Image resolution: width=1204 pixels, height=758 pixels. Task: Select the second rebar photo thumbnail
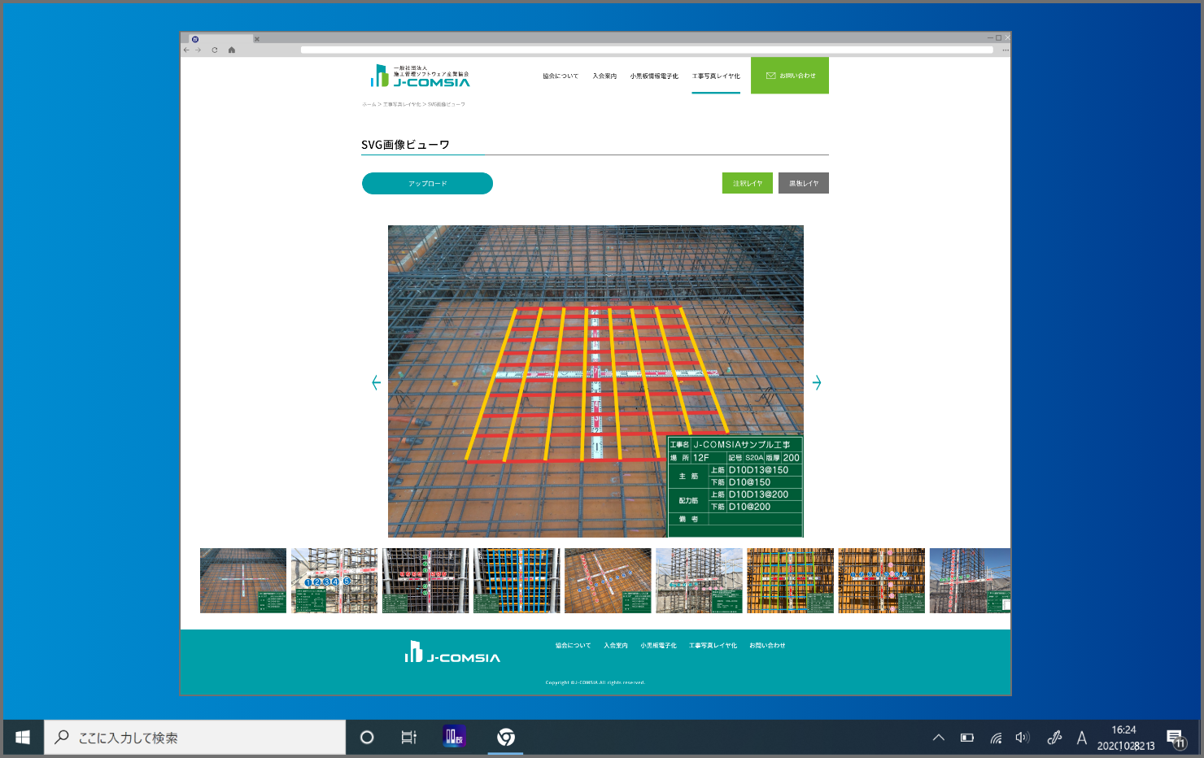[334, 580]
